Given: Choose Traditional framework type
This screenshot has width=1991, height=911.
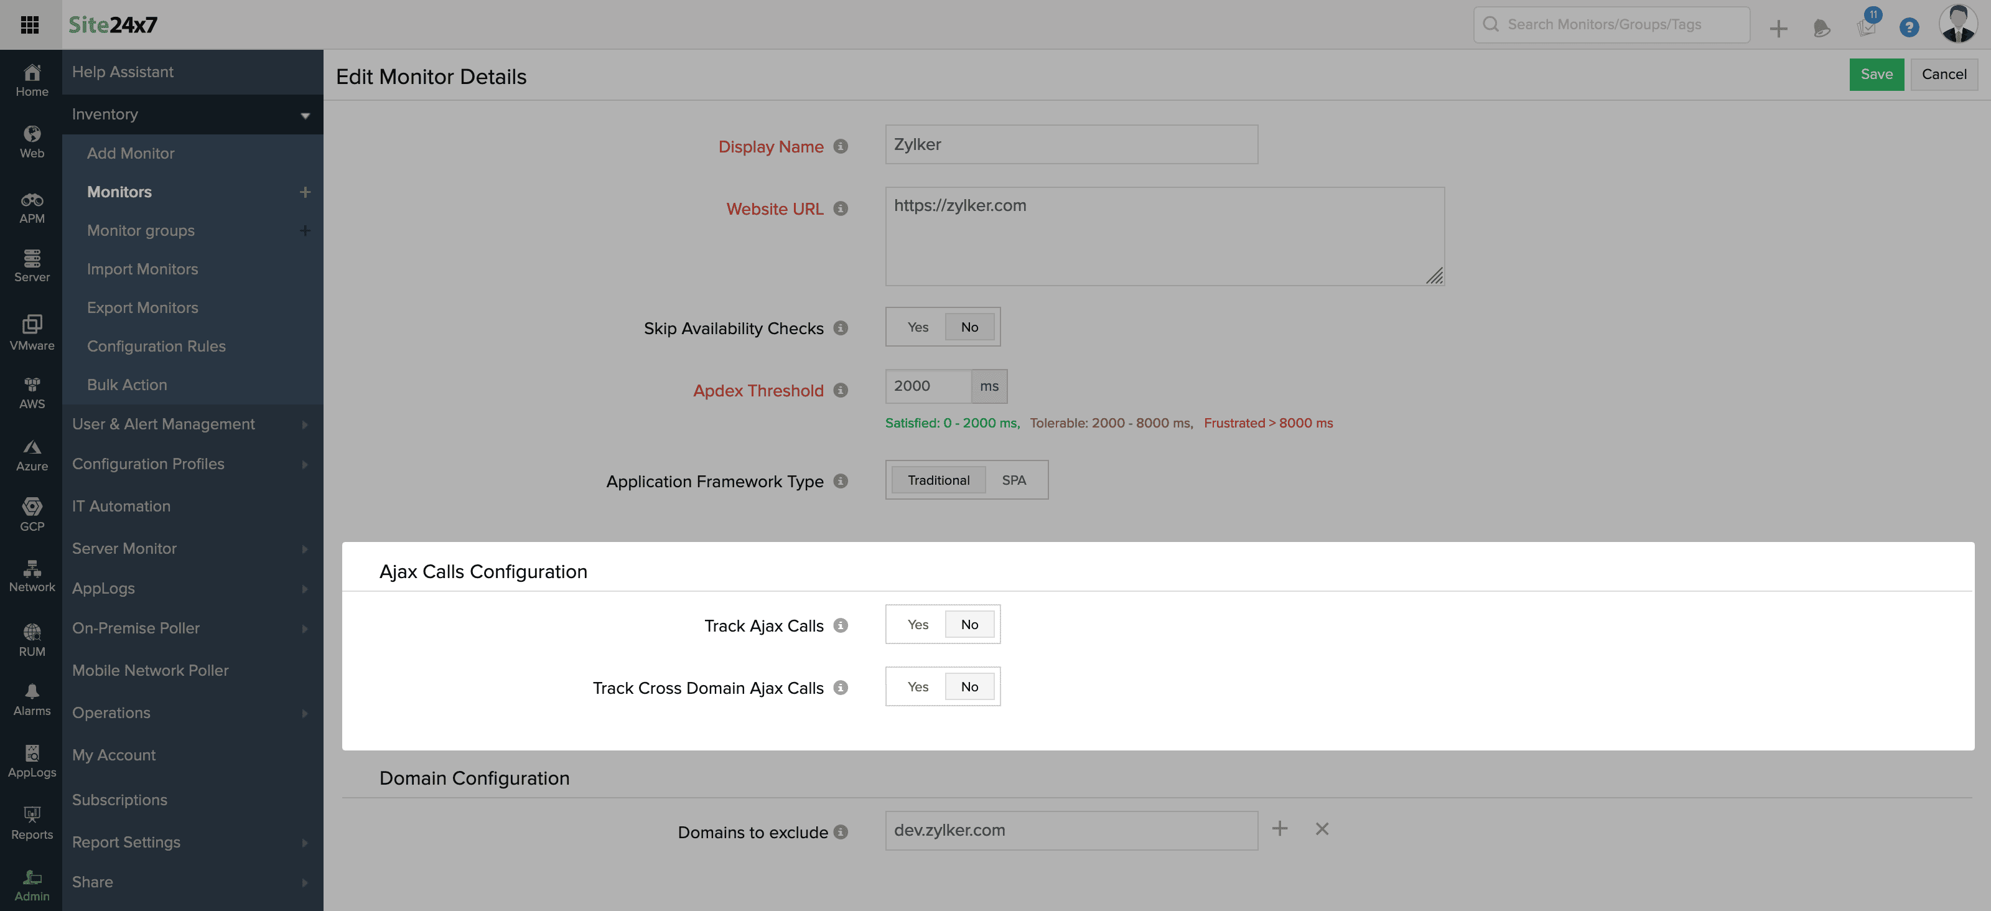Looking at the screenshot, I should tap(938, 480).
